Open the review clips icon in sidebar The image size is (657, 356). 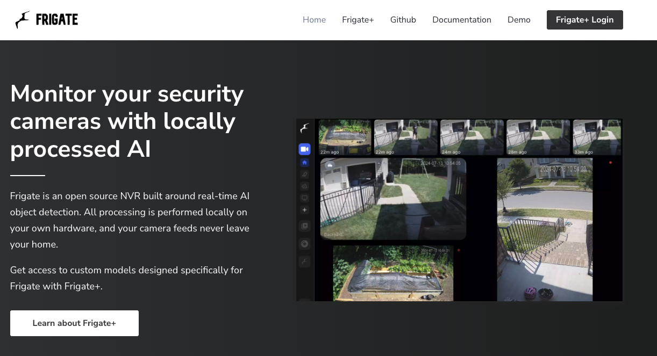304,226
